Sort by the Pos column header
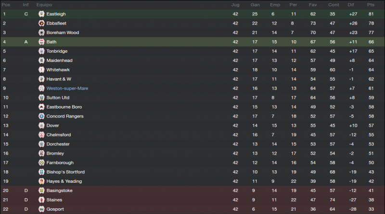This screenshot has height=214, width=385. point(6,5)
